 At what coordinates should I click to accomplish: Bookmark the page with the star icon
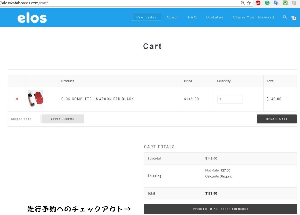(x=249, y=3)
